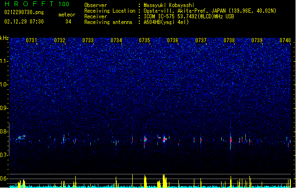
Task: Click the bright meteor echo near 0736
Action: point(164,140)
